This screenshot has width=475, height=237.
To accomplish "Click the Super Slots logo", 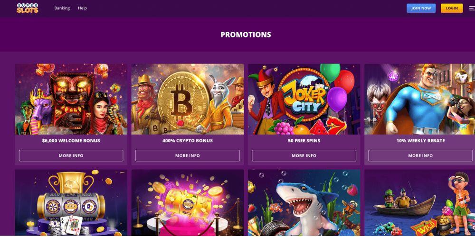I will click(28, 8).
